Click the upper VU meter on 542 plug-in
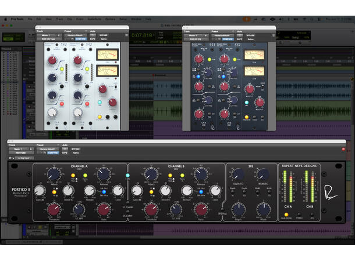The image size is (355, 261). click(108, 55)
